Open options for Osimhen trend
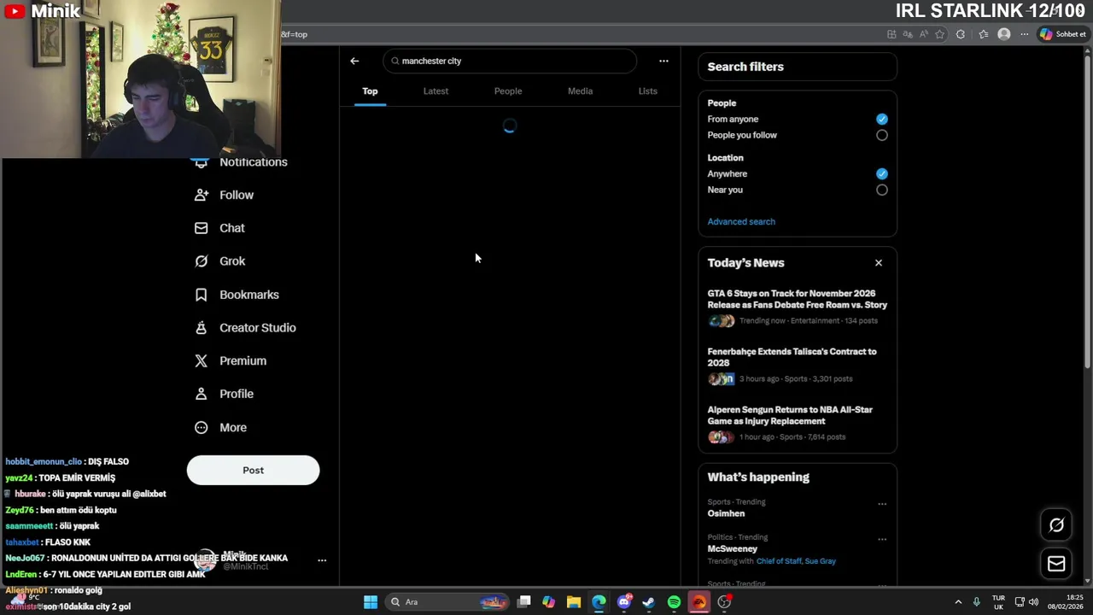Image resolution: width=1093 pixels, height=615 pixels. 882,504
